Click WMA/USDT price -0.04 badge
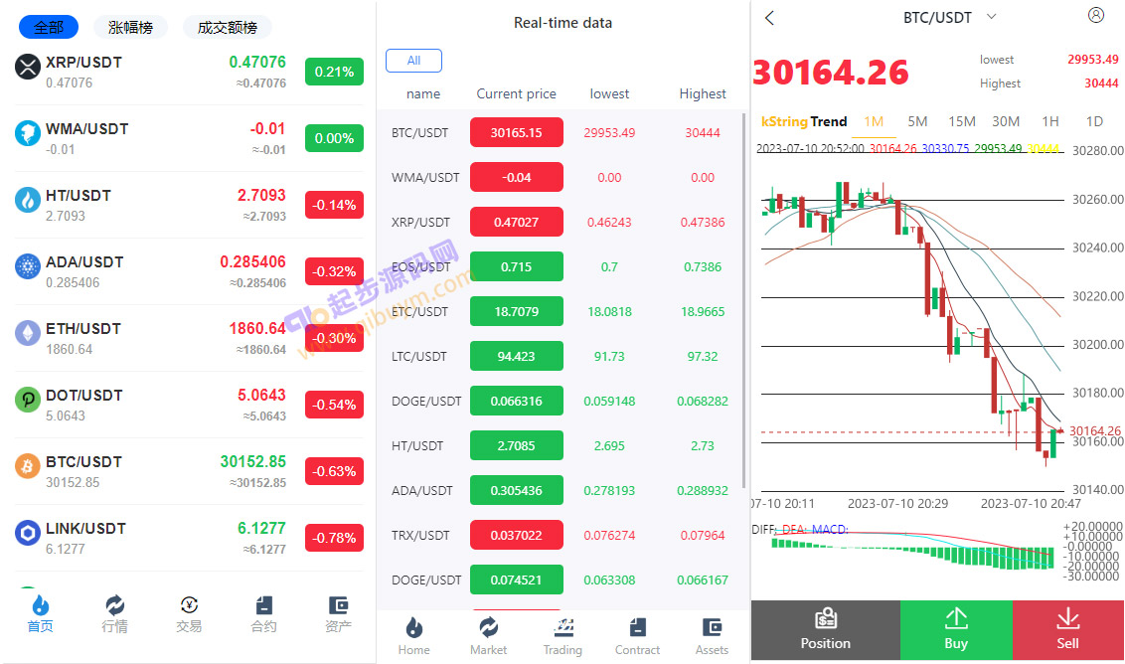The width and height of the screenshot is (1125, 664). (x=517, y=177)
